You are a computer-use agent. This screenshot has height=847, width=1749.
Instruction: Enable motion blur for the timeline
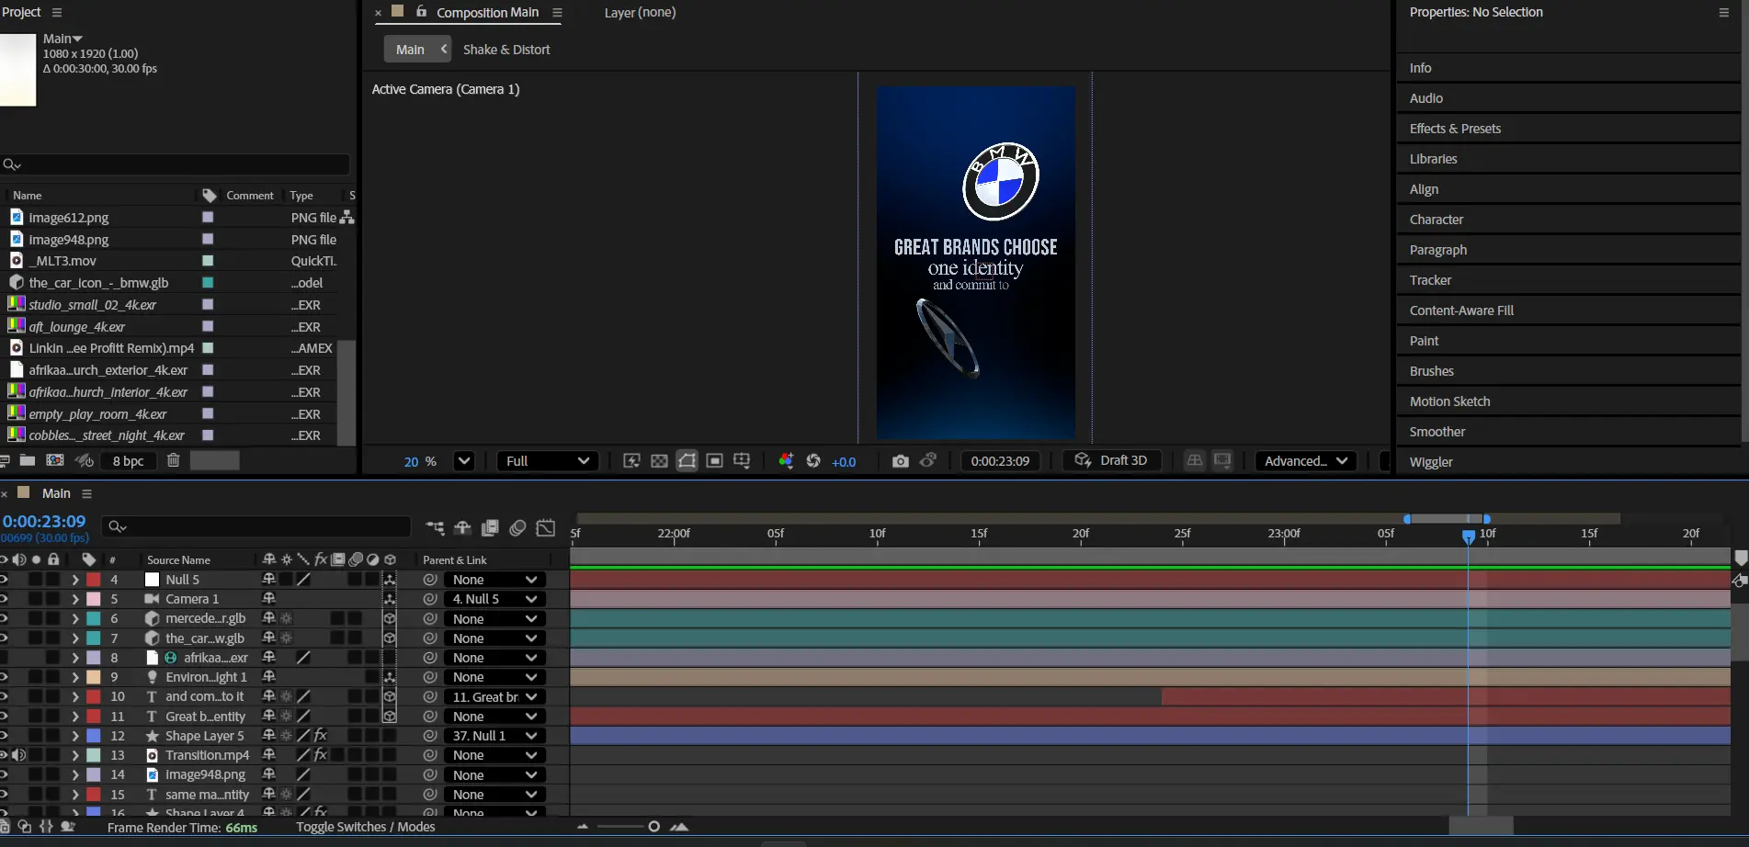tap(517, 527)
